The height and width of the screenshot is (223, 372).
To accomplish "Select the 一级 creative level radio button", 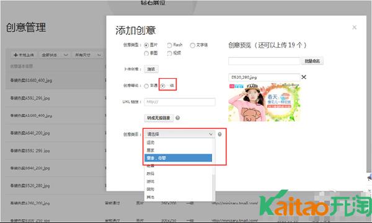I will (162, 85).
